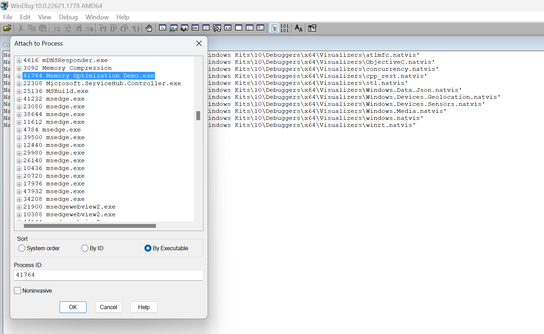
Task: Click the Break toolbar icon (hand)
Action: tap(149, 28)
